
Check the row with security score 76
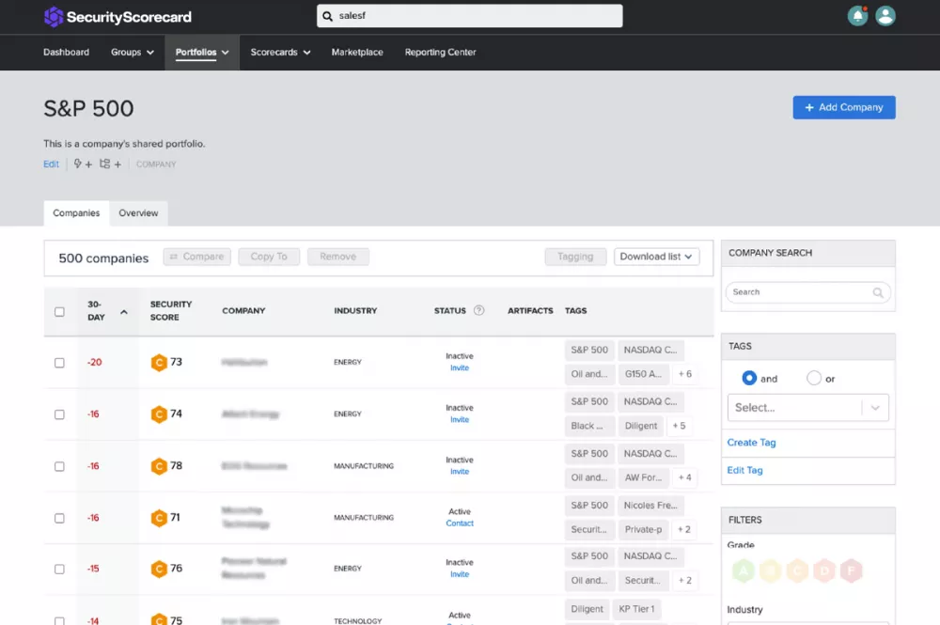pyautogui.click(x=59, y=569)
